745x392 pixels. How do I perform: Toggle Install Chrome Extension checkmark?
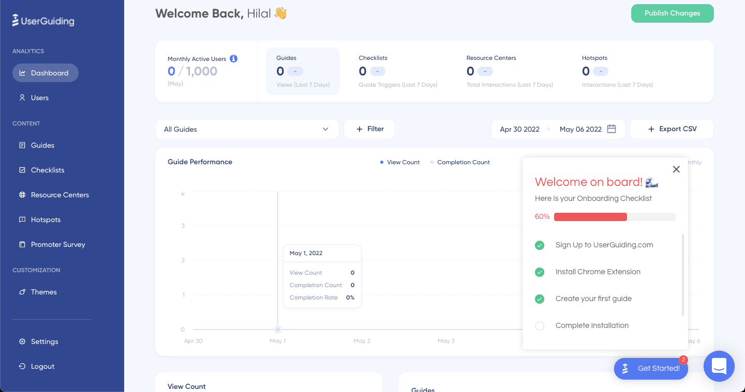[540, 272]
